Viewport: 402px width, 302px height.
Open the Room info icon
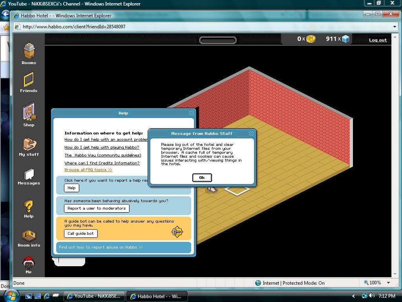29,236
